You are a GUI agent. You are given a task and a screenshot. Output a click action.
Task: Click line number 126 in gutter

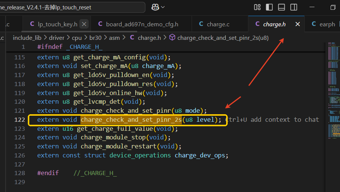coord(20,155)
